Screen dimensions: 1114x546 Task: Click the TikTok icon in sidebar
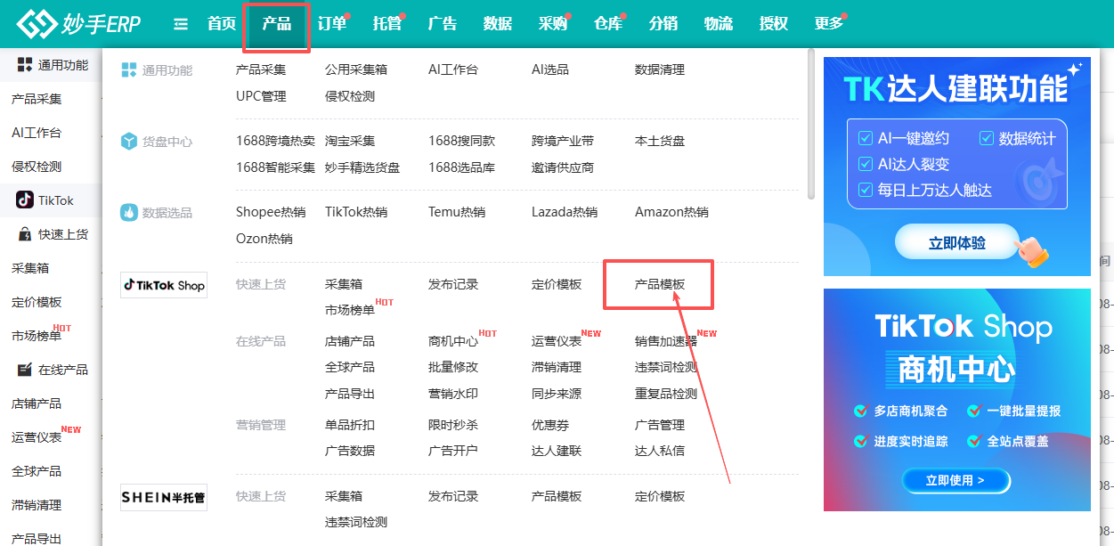tap(25, 200)
